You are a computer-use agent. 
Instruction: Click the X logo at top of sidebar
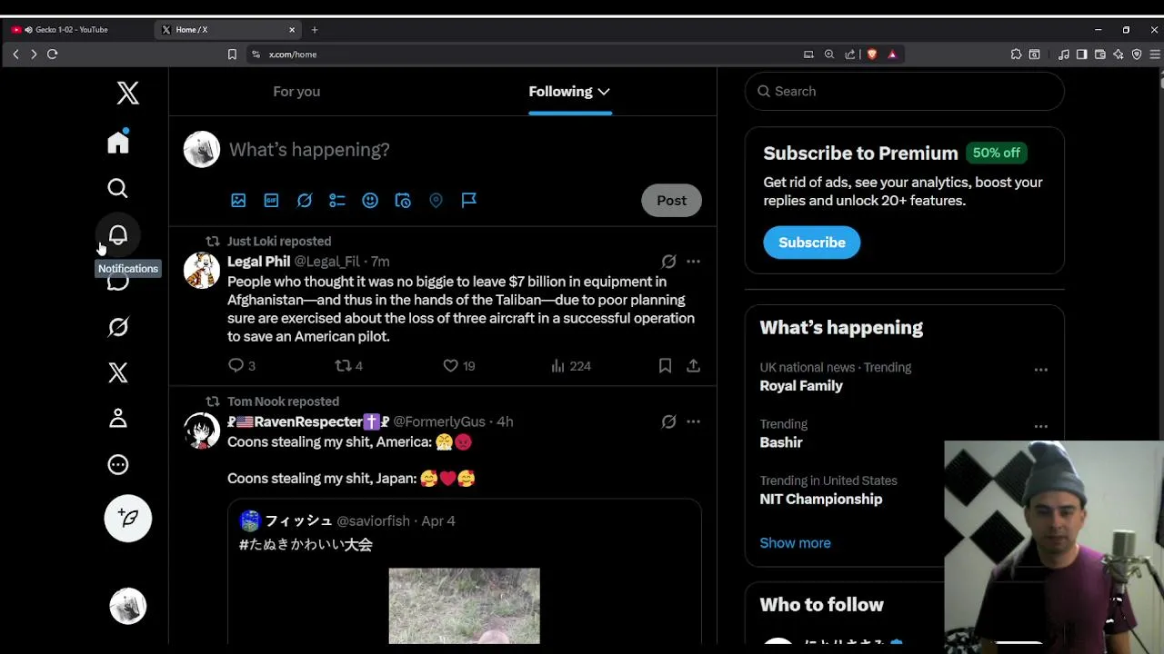pyautogui.click(x=127, y=93)
